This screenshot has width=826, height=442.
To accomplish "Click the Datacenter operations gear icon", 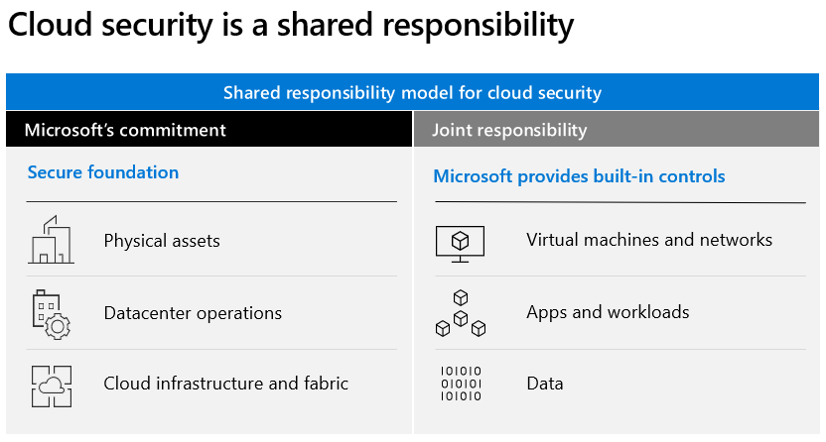I will tap(51, 313).
